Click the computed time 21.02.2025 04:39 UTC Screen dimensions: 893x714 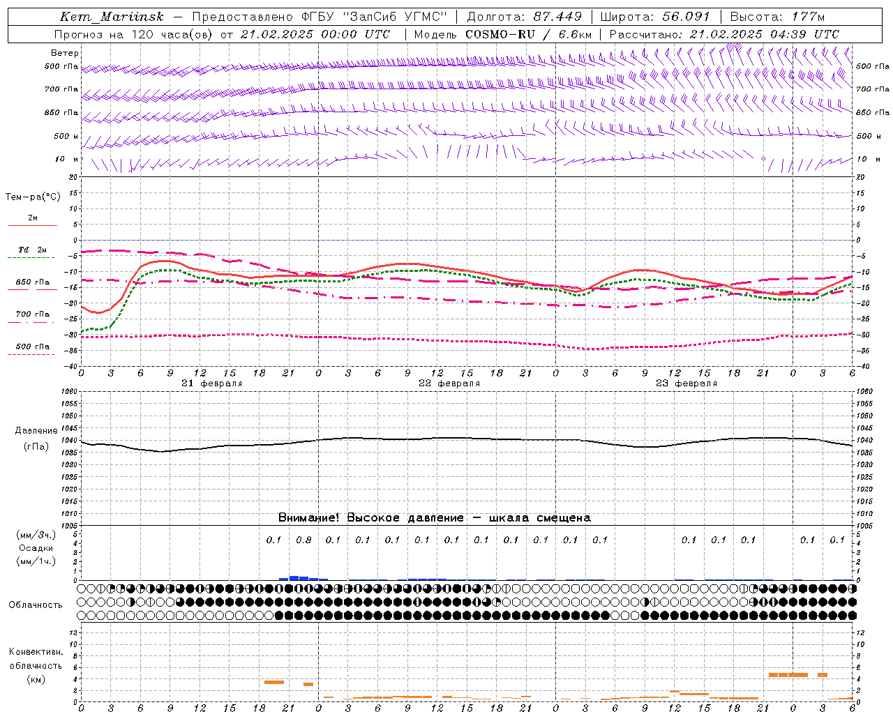765,34
